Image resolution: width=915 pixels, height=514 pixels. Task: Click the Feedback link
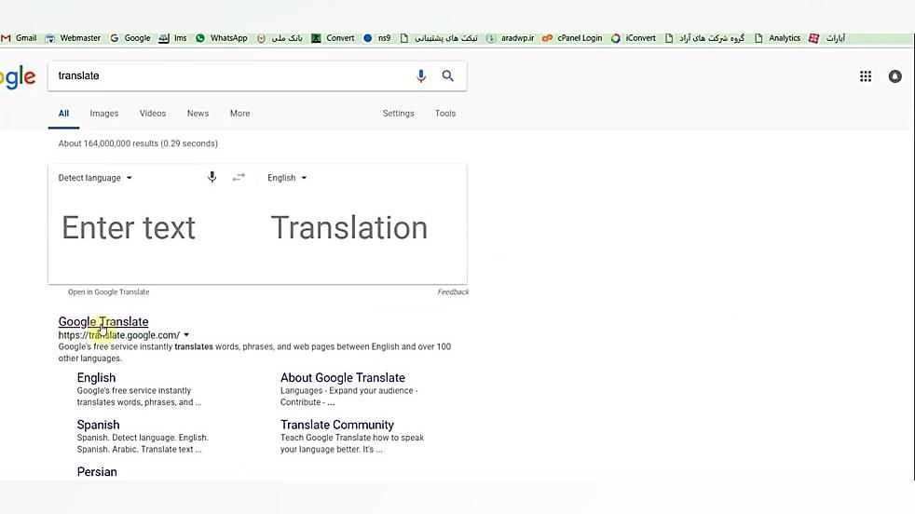coord(454,291)
